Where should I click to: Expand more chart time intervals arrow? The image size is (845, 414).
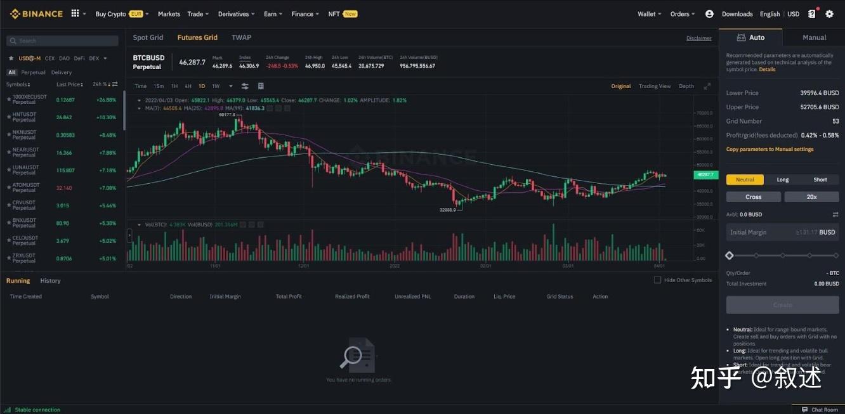pos(231,86)
